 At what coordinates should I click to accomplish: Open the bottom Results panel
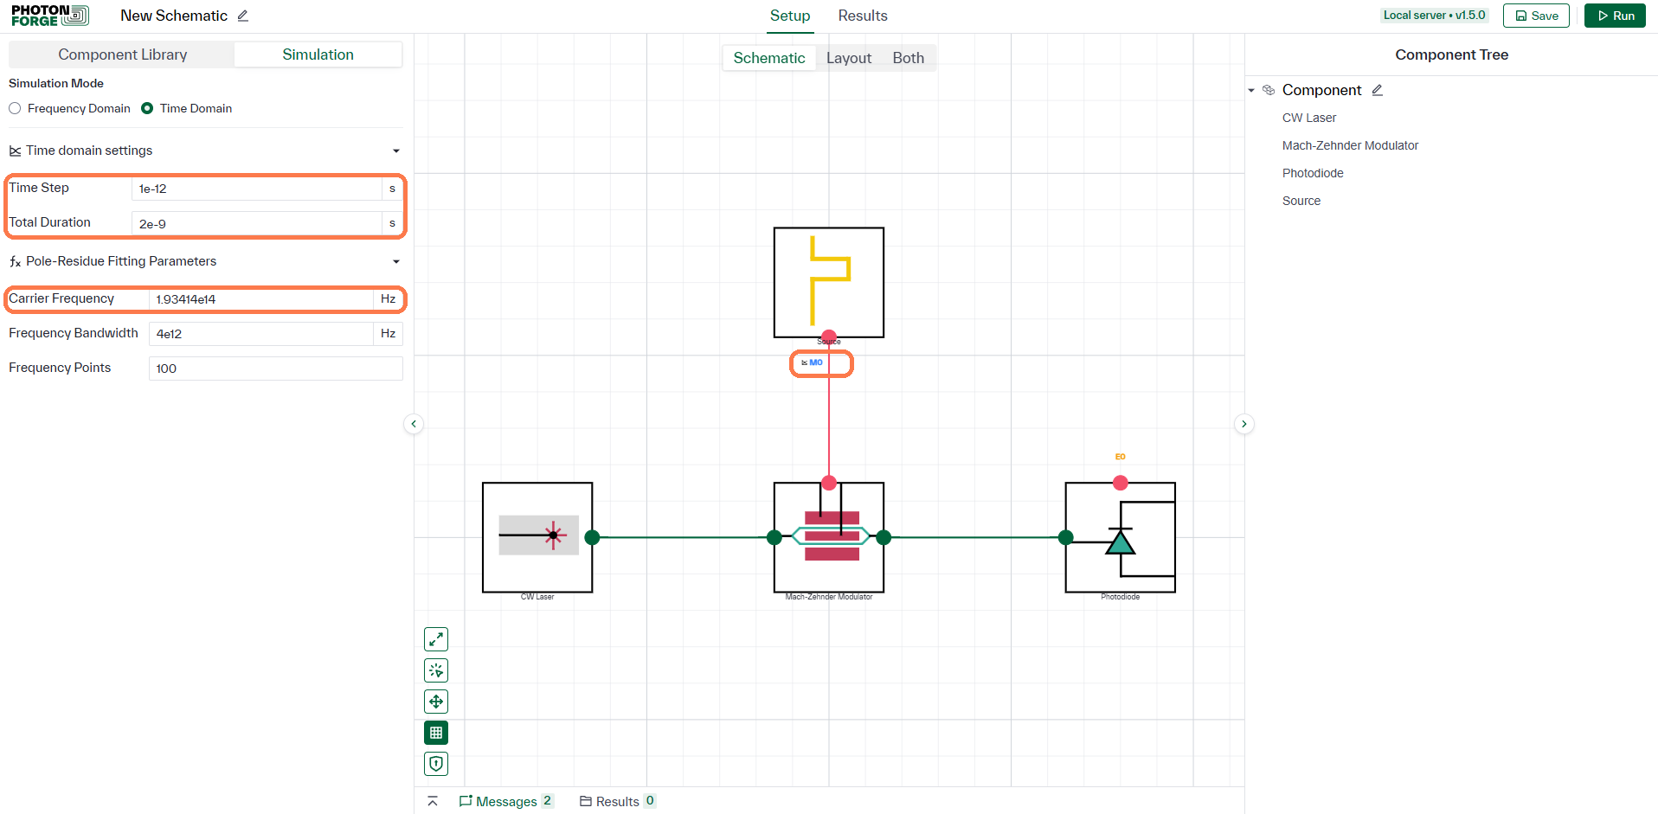pos(618,801)
